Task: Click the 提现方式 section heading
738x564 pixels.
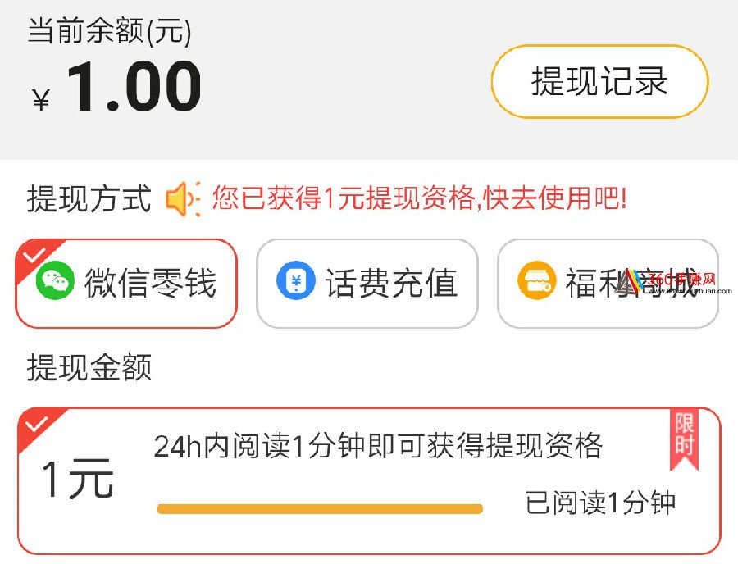Action: (89, 198)
